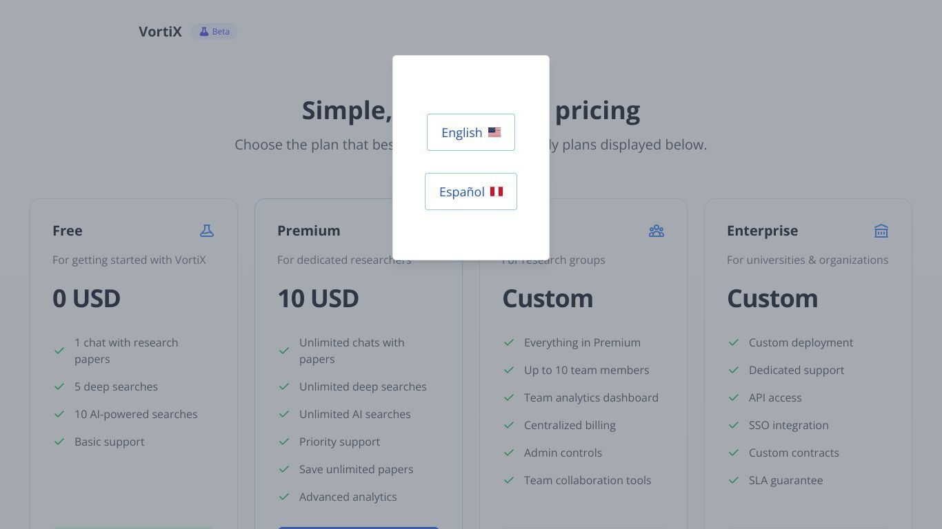Screen dimensions: 942x529
Task: Click the flask icon on Free plan
Action: point(207,231)
